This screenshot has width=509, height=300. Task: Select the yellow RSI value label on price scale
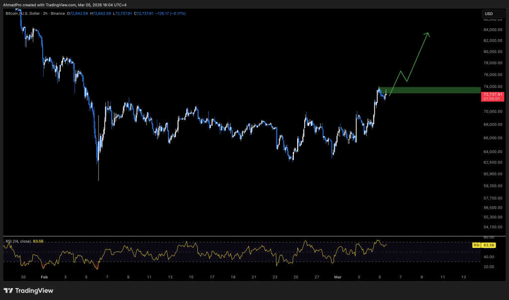(x=488, y=245)
